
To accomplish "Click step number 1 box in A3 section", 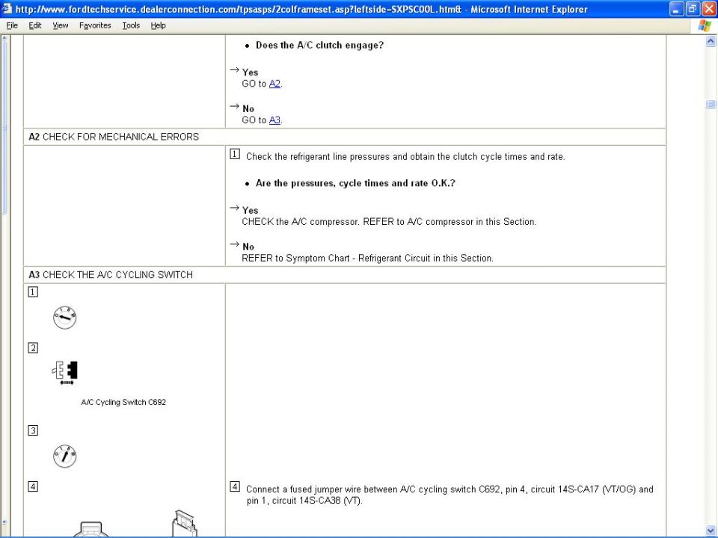I will [33, 291].
